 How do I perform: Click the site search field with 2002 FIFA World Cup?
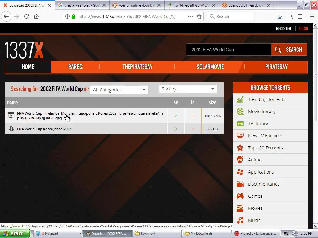229,50
